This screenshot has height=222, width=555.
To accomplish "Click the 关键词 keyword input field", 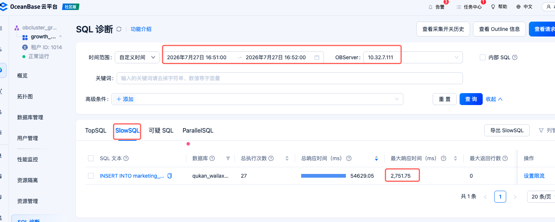I will click(x=290, y=78).
